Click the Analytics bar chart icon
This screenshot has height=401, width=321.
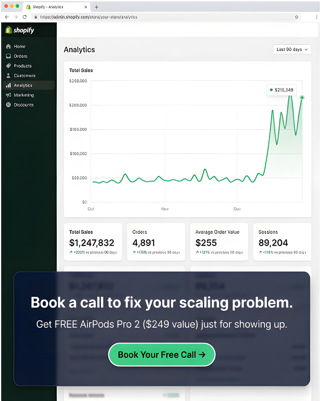pos(8,85)
